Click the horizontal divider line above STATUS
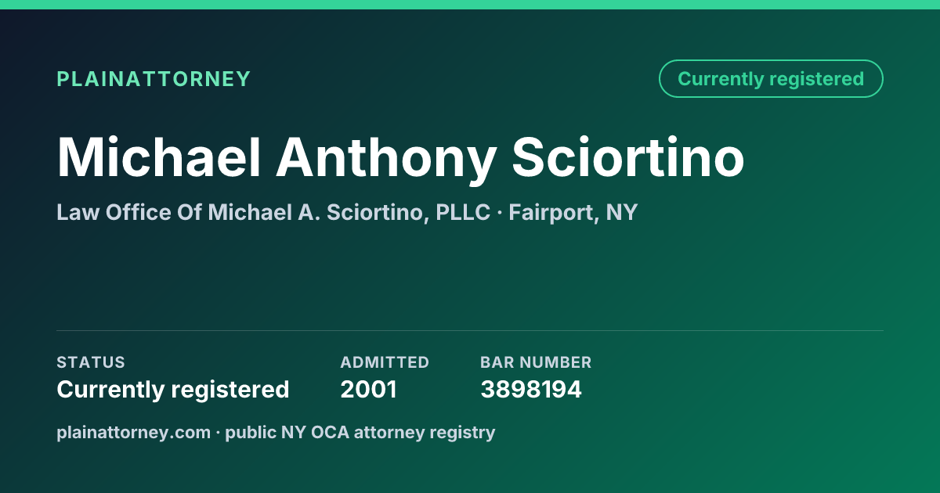Viewport: 940px width, 493px height. tap(470, 330)
